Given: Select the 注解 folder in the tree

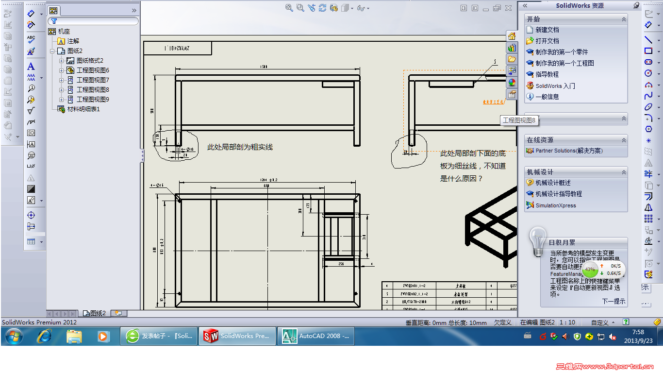Looking at the screenshot, I should tap(73, 41).
